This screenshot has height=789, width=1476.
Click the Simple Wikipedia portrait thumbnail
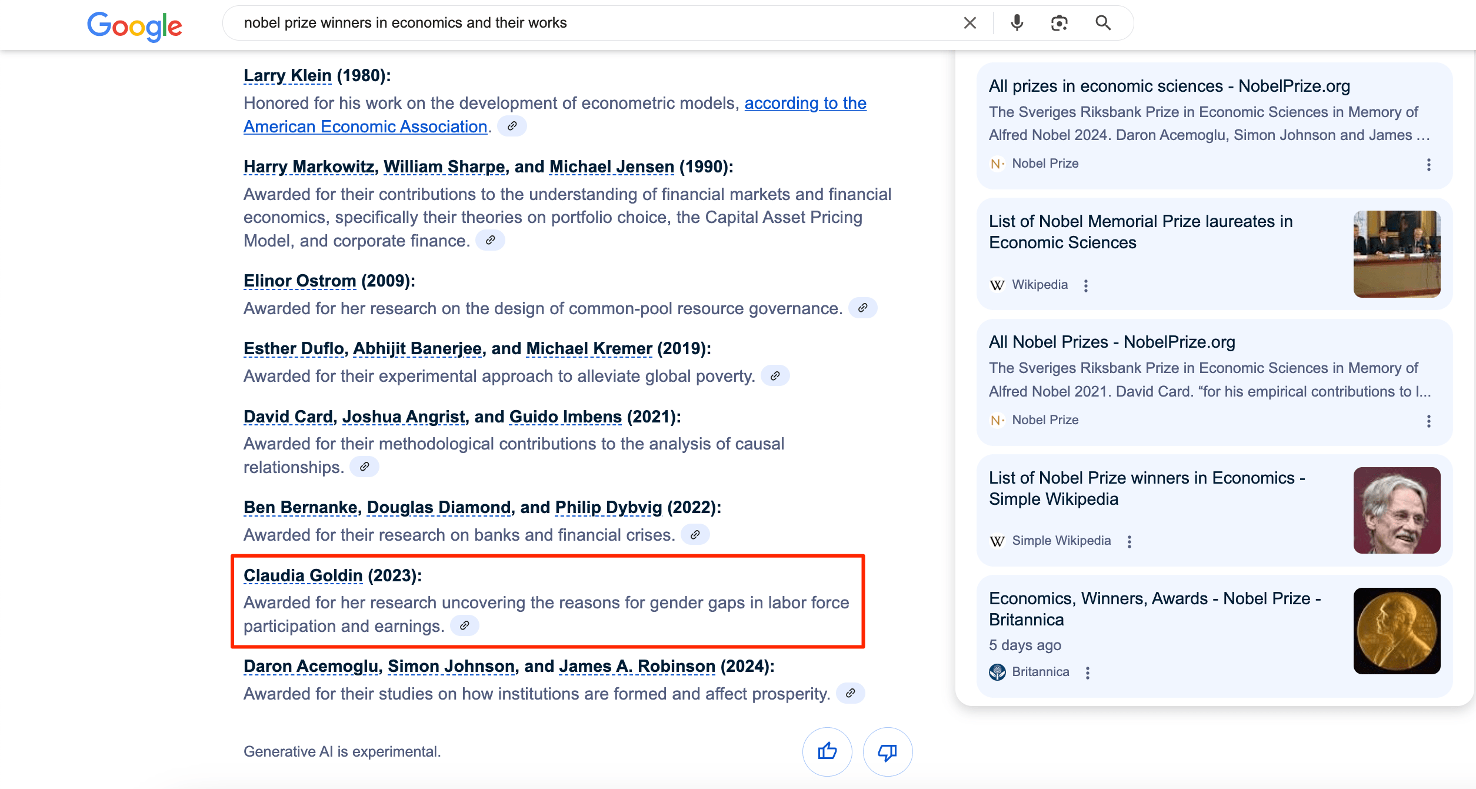click(x=1397, y=510)
